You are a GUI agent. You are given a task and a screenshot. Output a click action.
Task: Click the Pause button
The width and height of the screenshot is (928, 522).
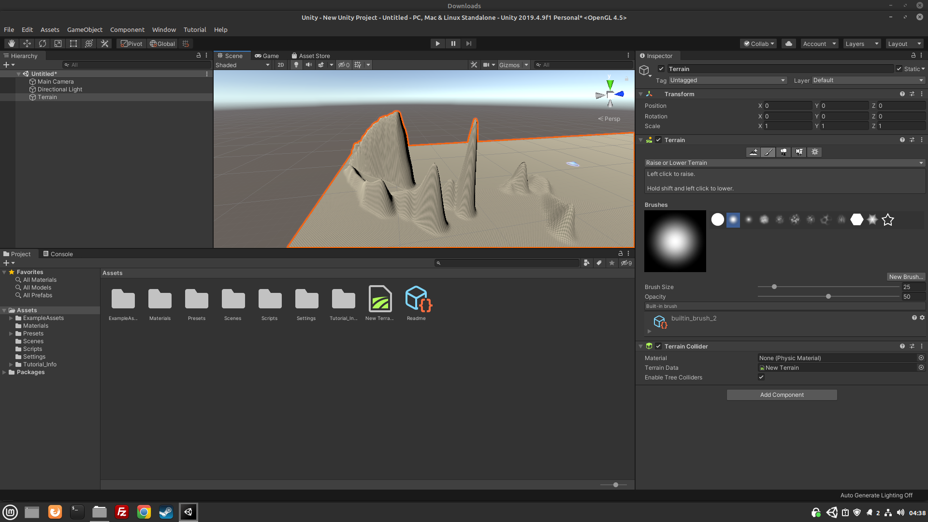click(x=453, y=43)
